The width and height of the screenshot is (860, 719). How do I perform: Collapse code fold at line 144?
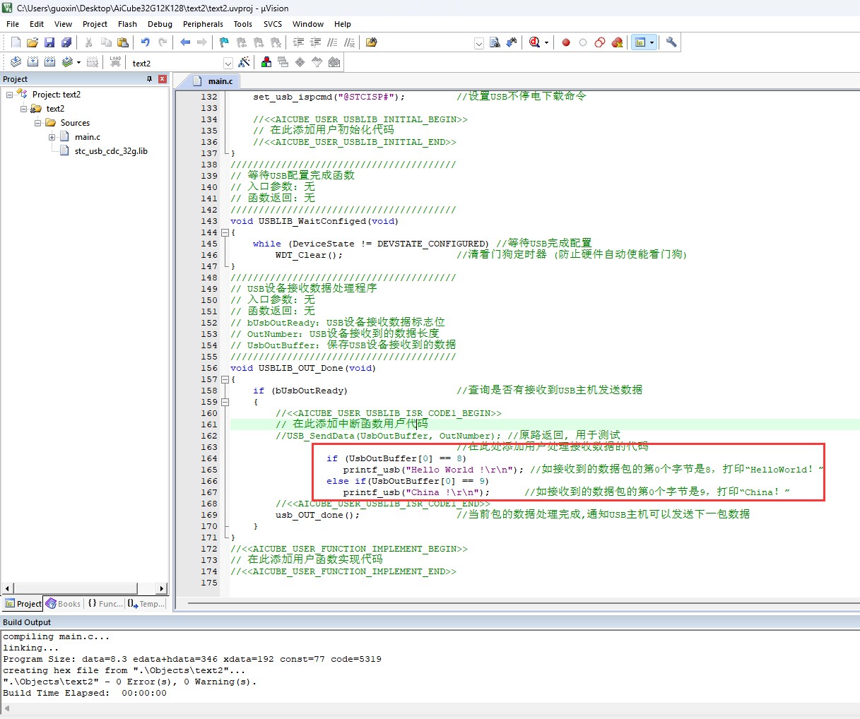(225, 232)
